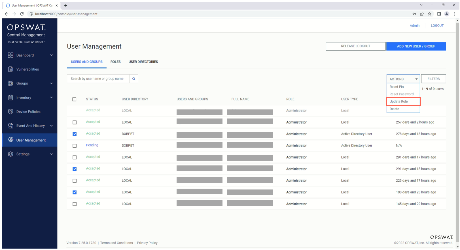Click the Pending status text
This screenshot has height=250, width=460.
point(92,145)
